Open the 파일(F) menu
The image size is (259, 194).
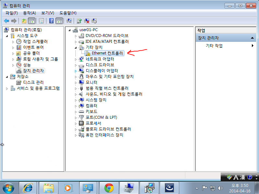click(x=12, y=13)
